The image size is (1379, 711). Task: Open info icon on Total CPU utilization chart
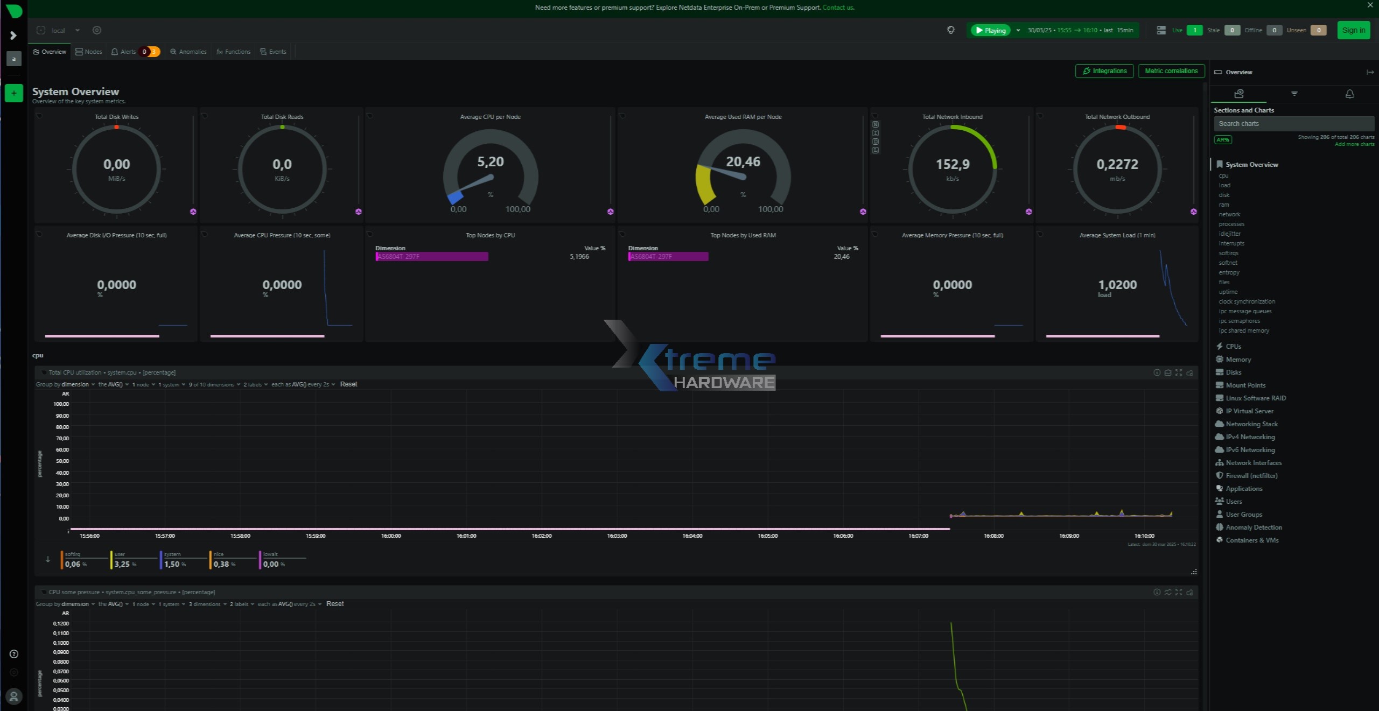pyautogui.click(x=1157, y=372)
